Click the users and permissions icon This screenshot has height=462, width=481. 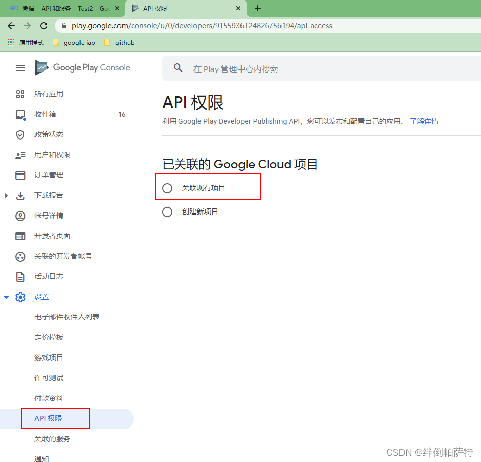coord(20,155)
